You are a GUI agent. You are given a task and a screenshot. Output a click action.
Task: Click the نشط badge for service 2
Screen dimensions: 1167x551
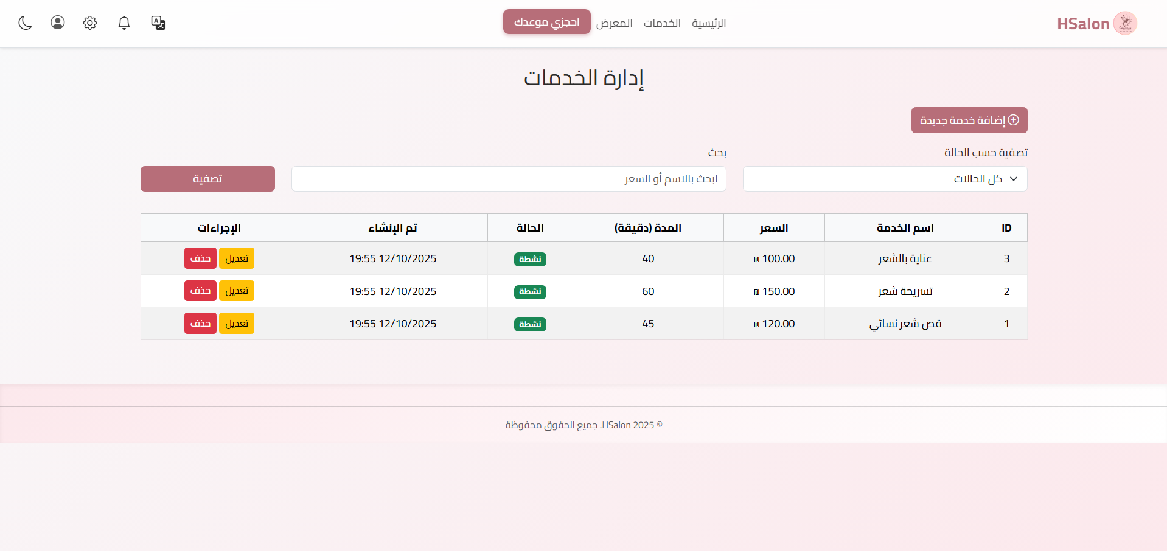pyautogui.click(x=530, y=292)
